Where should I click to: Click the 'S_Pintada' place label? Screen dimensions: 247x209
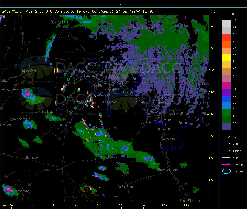(x=73, y=79)
